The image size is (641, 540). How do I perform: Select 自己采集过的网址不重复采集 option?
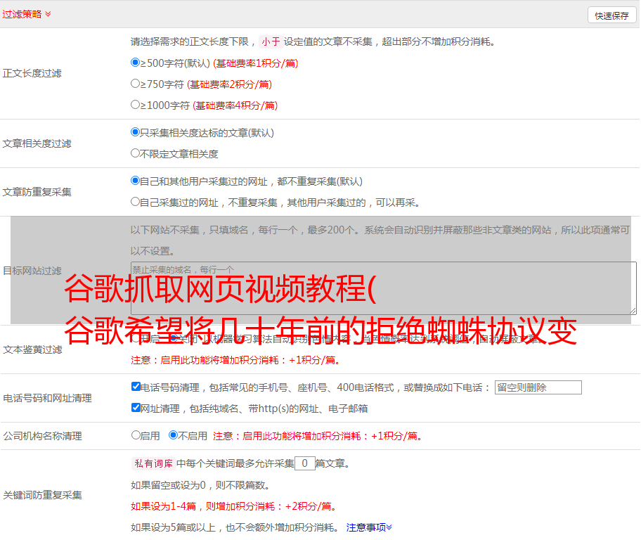(x=135, y=201)
